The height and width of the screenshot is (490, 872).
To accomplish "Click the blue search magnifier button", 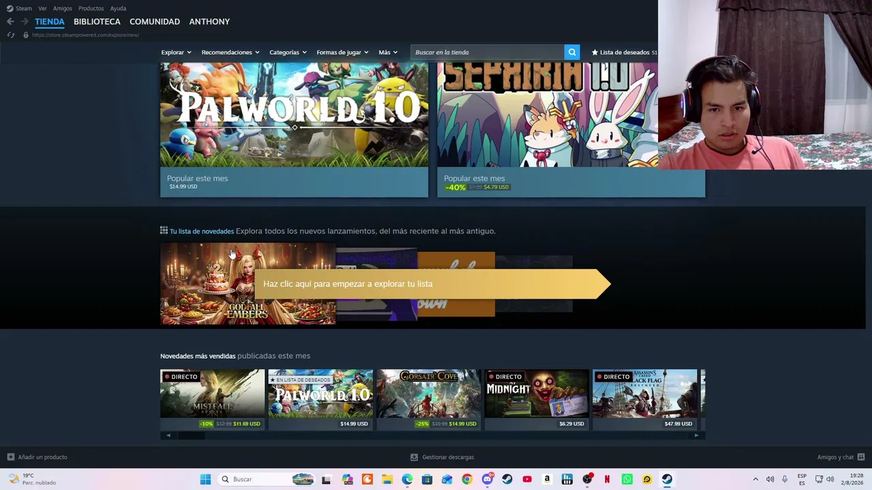I will tap(572, 52).
